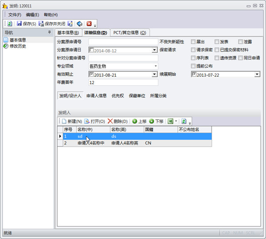Check the 发表 checkbox
The width and height of the screenshot is (266, 239).
tap(217, 42)
